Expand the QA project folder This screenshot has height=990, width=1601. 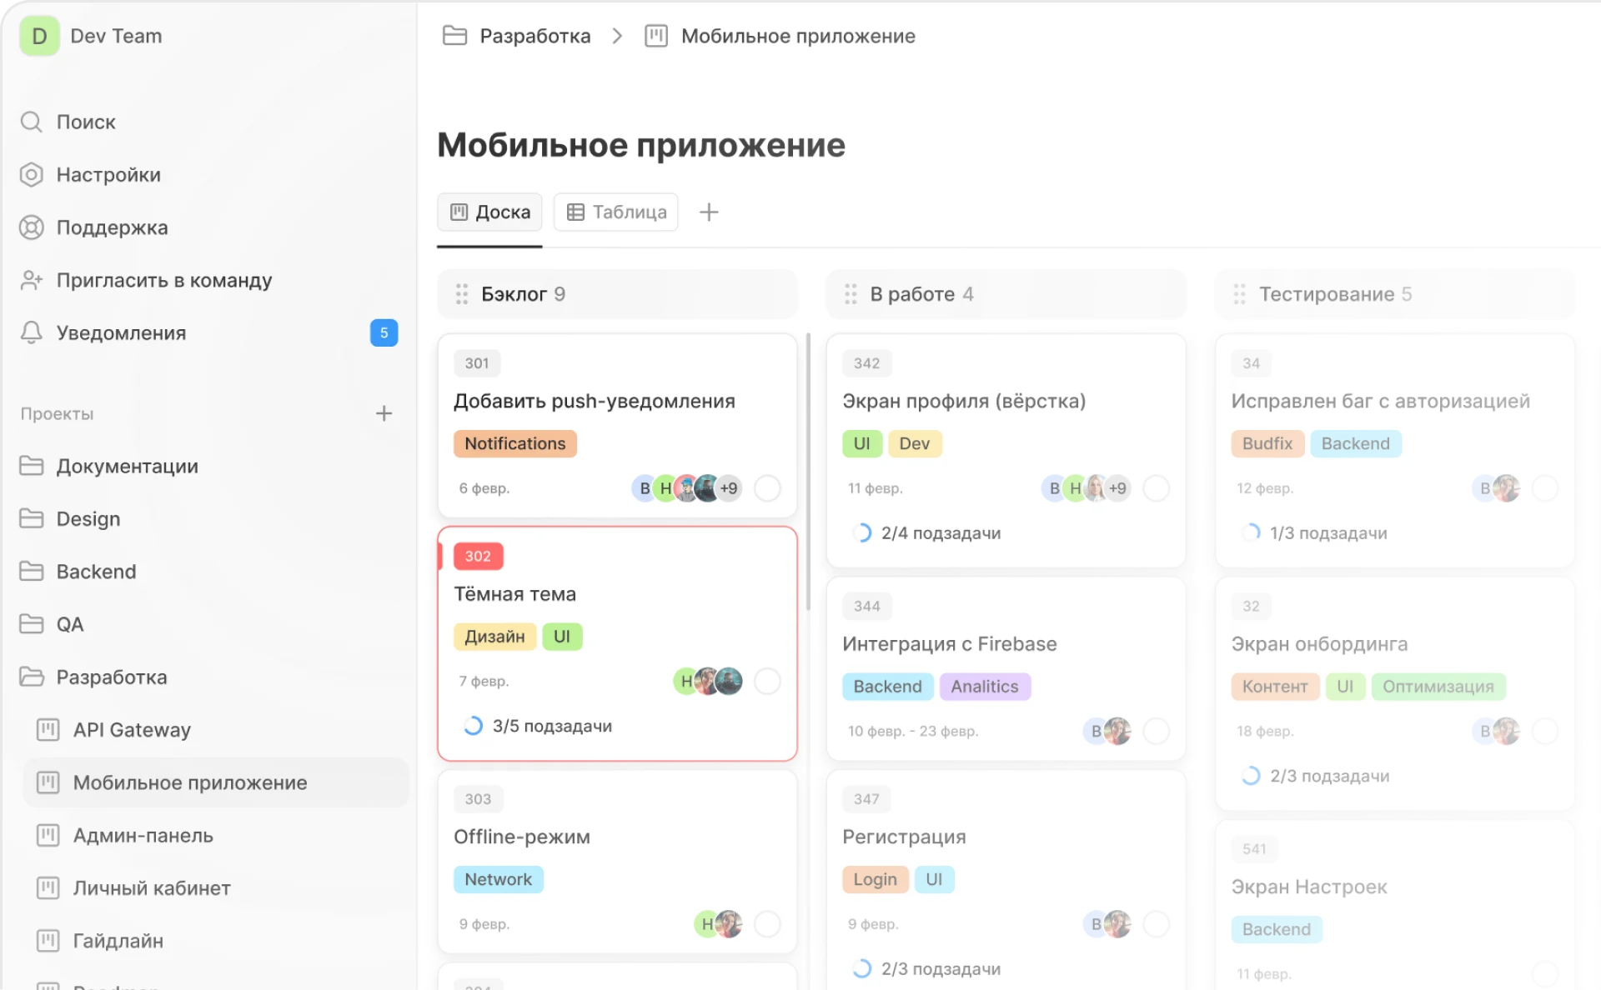tap(31, 624)
